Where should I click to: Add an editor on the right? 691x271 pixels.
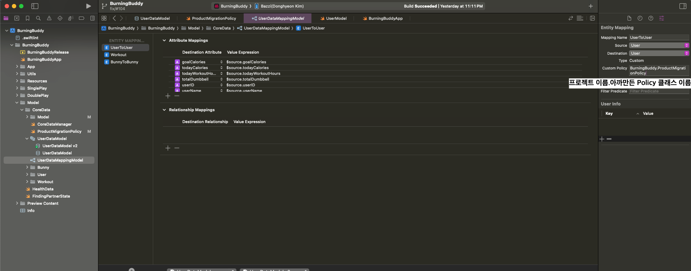(x=592, y=18)
